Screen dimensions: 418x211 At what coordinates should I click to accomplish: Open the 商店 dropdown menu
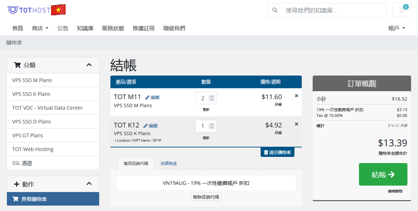pyautogui.click(x=40, y=28)
